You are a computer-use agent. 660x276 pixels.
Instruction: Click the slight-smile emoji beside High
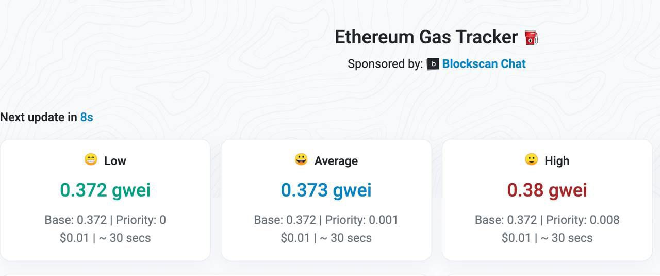coord(532,160)
